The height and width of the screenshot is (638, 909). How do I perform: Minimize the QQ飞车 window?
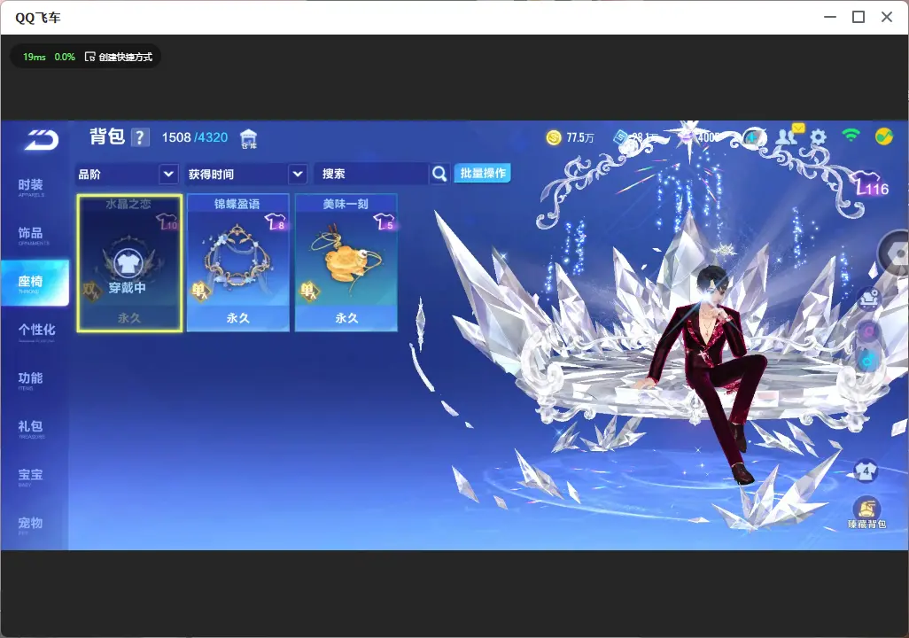tap(830, 18)
